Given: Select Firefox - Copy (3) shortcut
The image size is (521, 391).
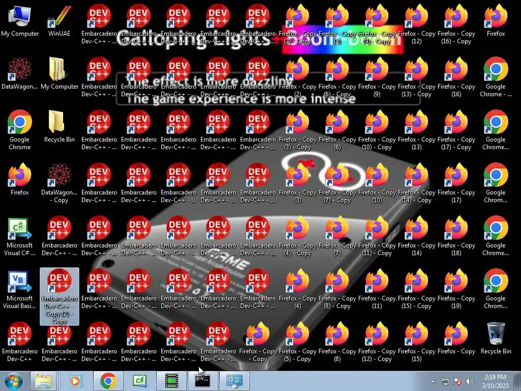Looking at the screenshot, I should [x=297, y=183].
